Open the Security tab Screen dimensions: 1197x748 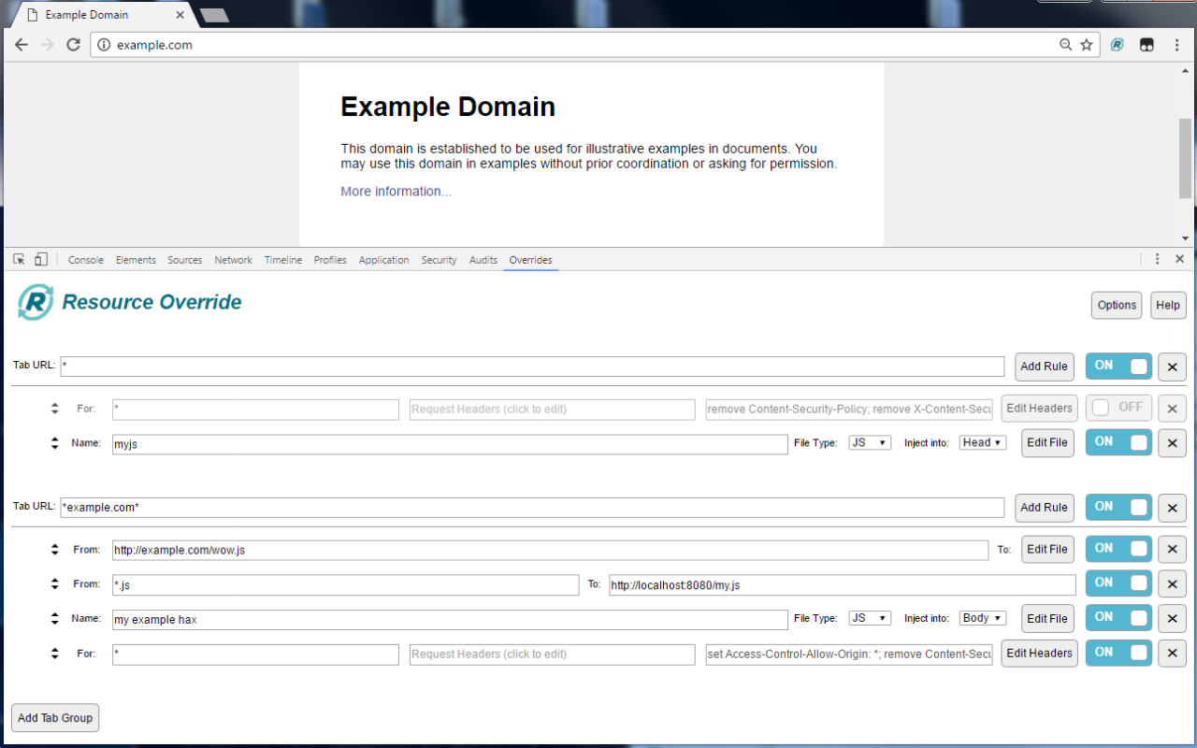click(439, 260)
